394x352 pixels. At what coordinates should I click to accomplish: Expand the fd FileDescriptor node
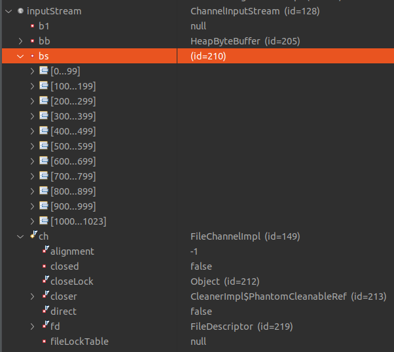[32, 327]
